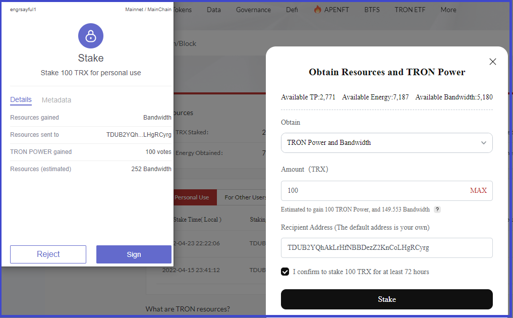This screenshot has height=318, width=513.
Task: Reject the stake transaction
Action: (48, 254)
